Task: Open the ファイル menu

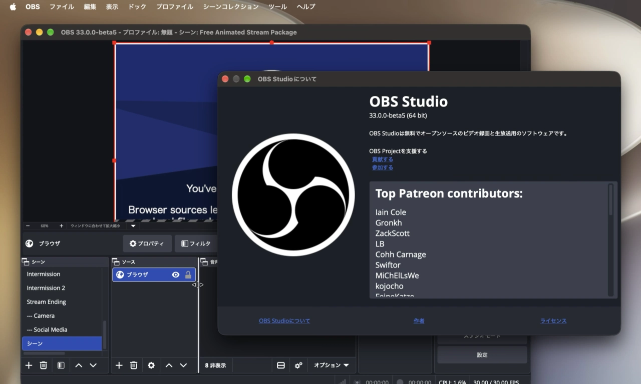Action: 62,6
